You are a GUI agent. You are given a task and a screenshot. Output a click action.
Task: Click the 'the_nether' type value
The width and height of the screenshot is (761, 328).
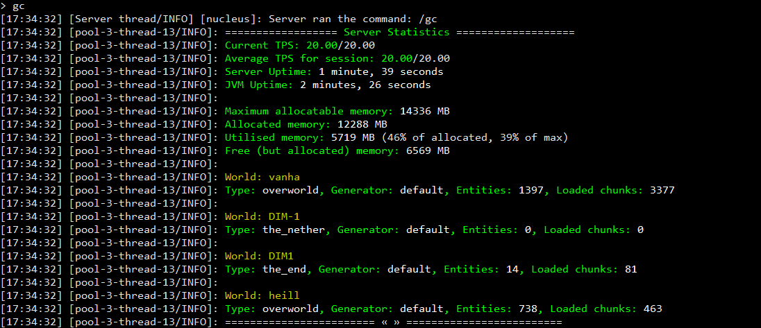point(294,229)
